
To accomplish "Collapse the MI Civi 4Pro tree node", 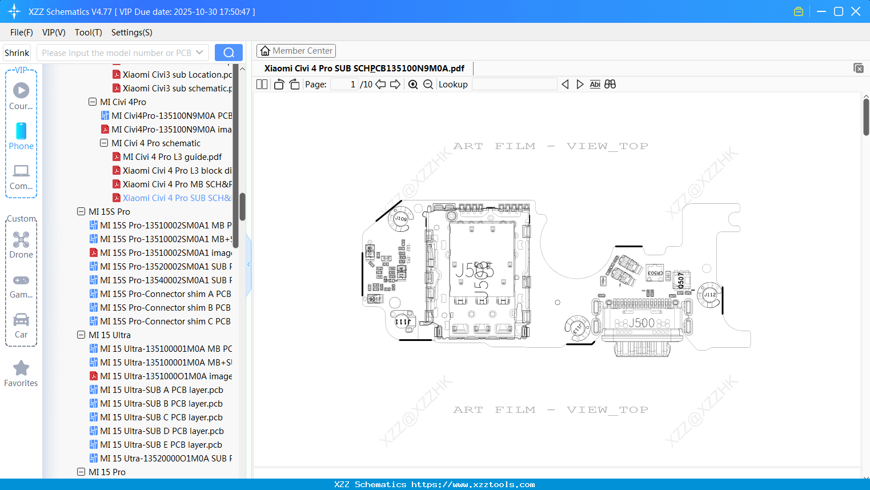I will [92, 102].
